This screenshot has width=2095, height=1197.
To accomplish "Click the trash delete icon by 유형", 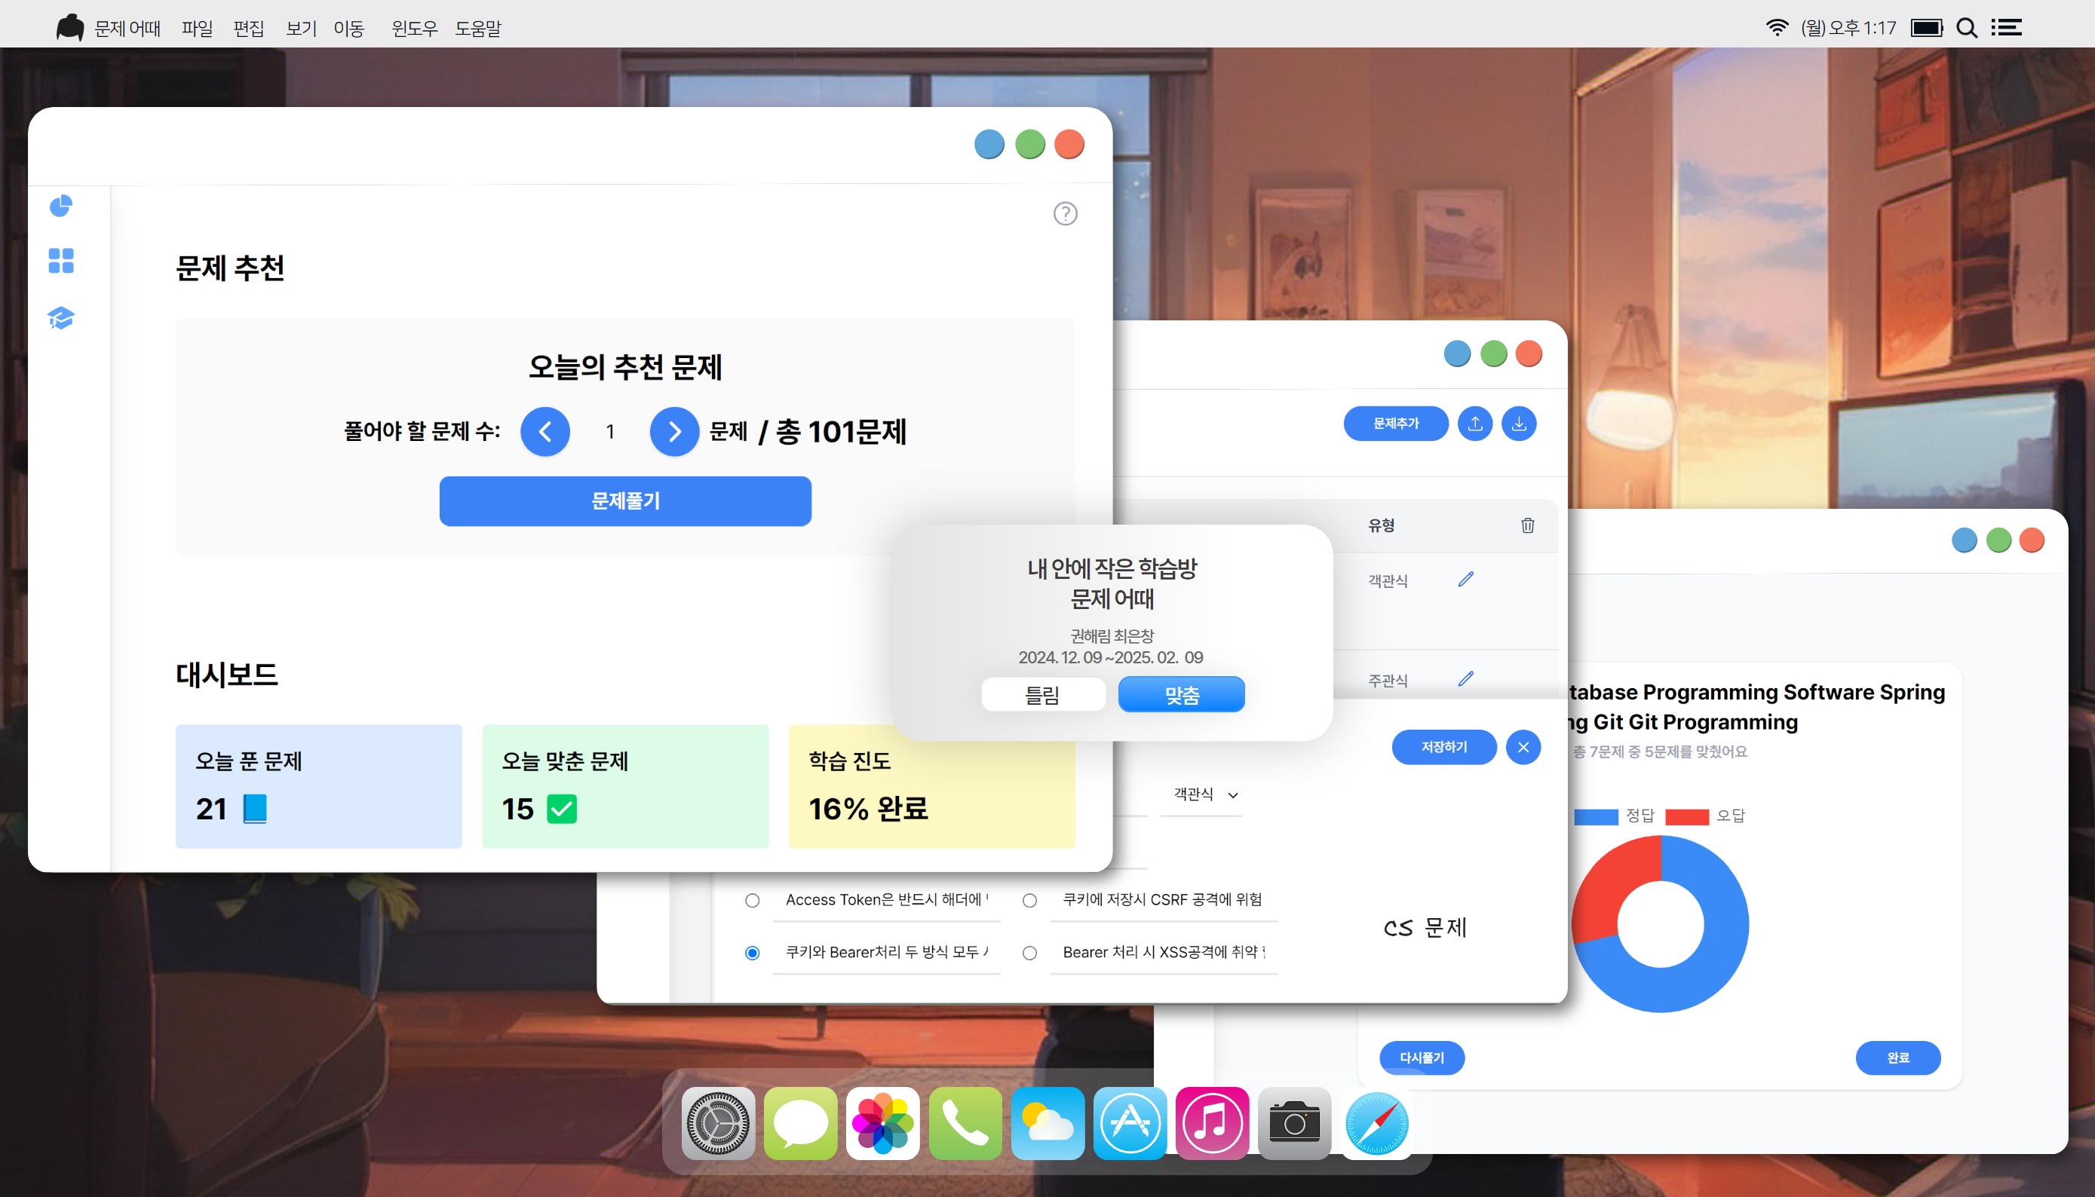I will (1527, 525).
